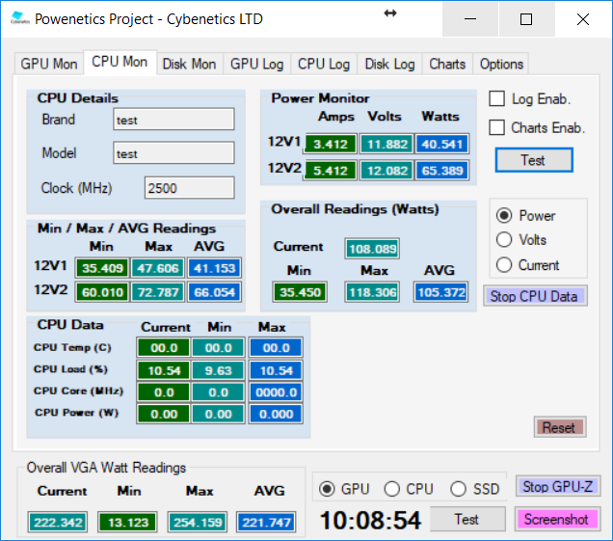Select the CPU Mon tab

(120, 62)
